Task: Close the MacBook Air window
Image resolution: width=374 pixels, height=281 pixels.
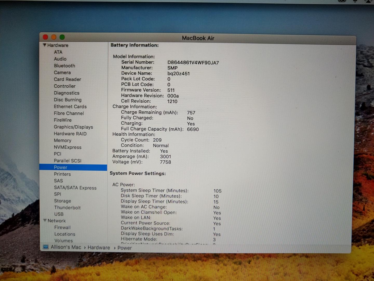Action: [45, 37]
